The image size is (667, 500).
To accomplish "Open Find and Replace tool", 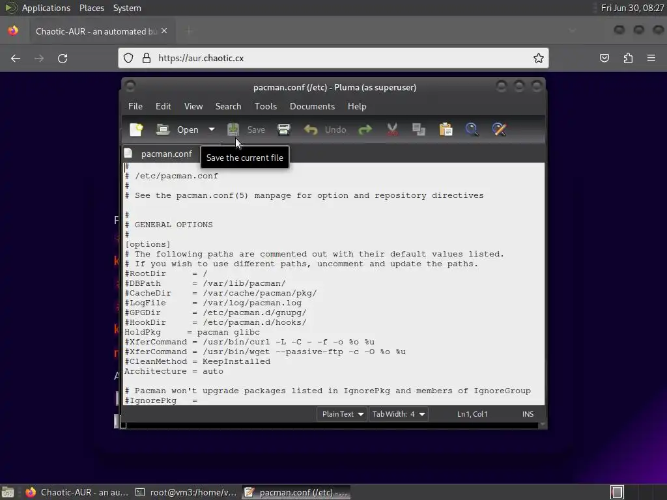I will [x=499, y=130].
